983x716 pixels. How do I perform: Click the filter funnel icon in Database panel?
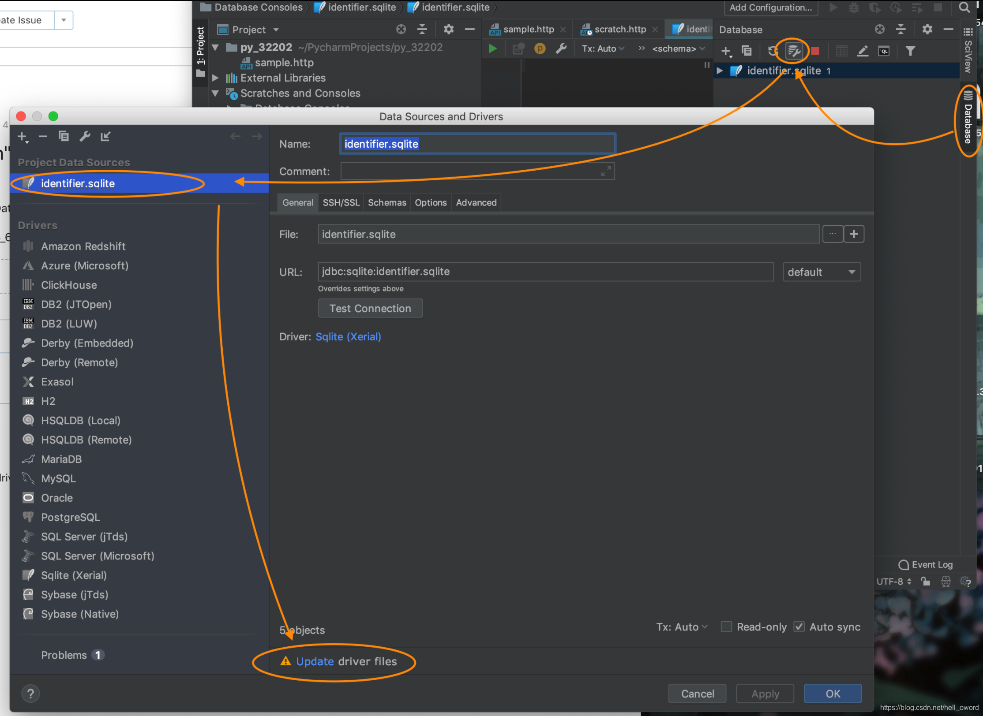(910, 51)
